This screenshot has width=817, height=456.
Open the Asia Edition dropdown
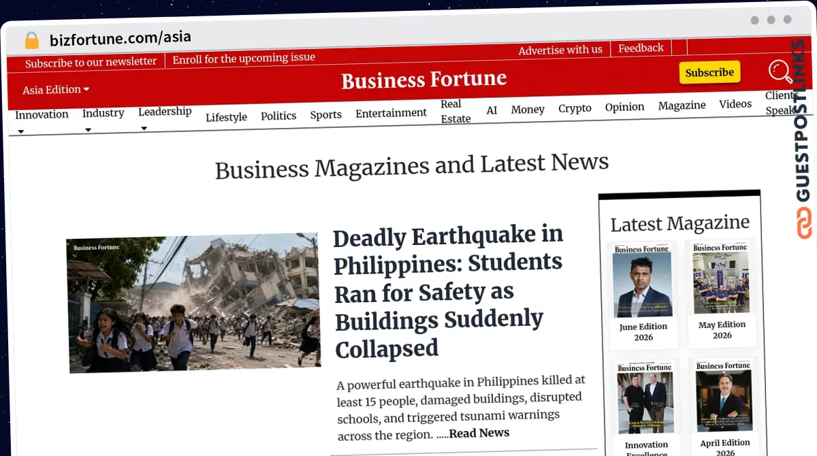coord(56,90)
